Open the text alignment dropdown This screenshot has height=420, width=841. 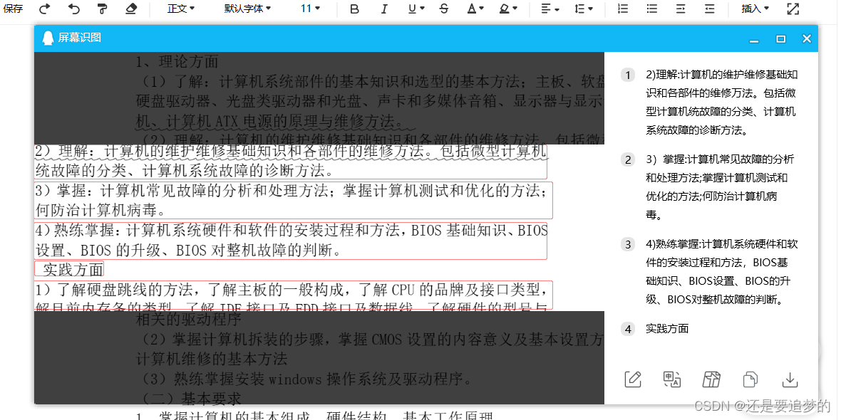click(x=550, y=9)
